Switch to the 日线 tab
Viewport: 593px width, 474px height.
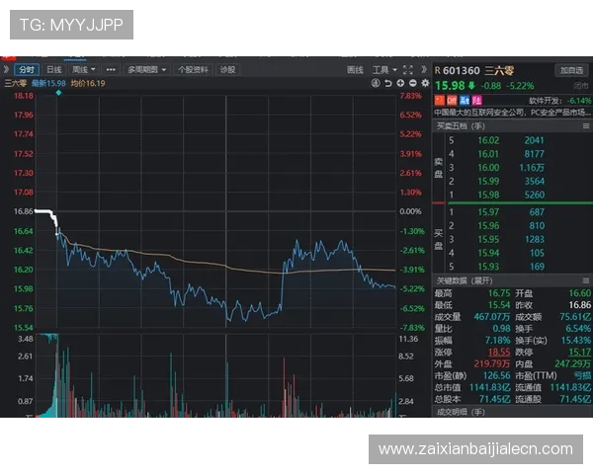pos(53,70)
